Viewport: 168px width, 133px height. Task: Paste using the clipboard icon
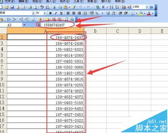click(65, 7)
